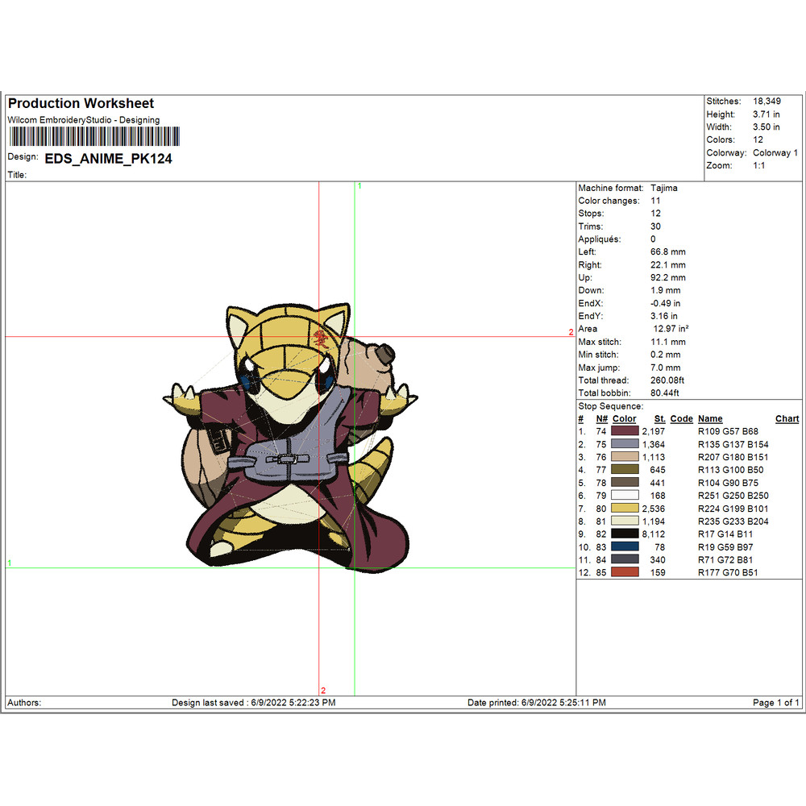The height and width of the screenshot is (806, 806).
Task: Click the Production Worksheet heading
Action: coord(81,103)
